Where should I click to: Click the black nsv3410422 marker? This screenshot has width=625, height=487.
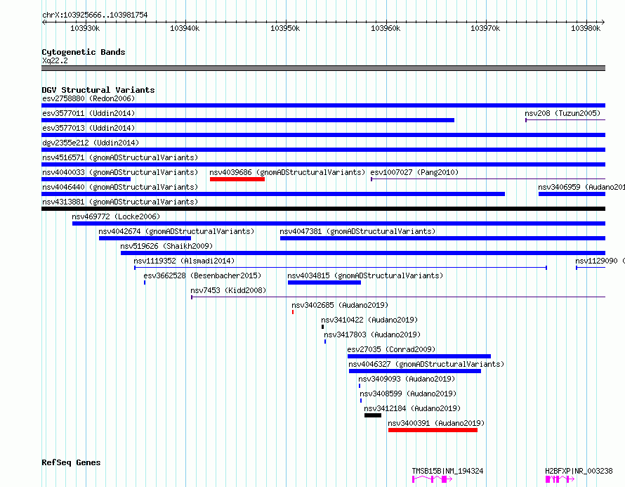(x=323, y=327)
